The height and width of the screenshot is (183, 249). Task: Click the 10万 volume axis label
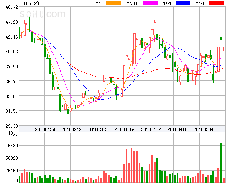point(13,133)
